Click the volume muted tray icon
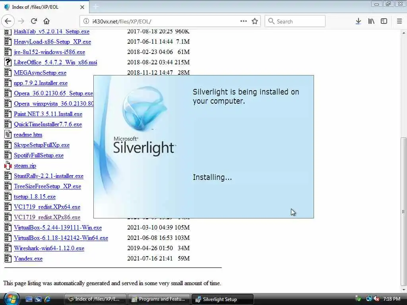 click(377, 299)
